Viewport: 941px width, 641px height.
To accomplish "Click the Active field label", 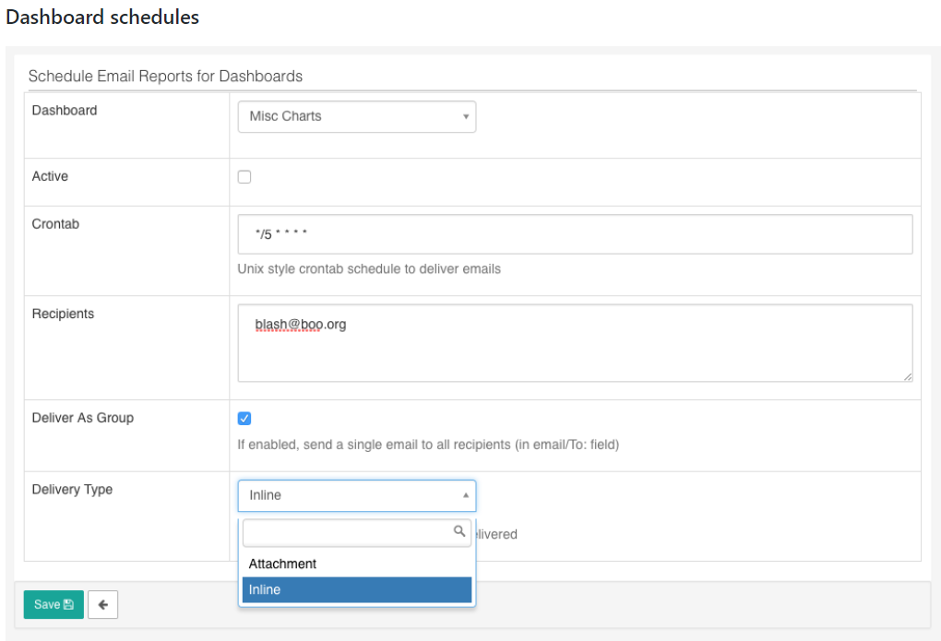I will [x=50, y=176].
